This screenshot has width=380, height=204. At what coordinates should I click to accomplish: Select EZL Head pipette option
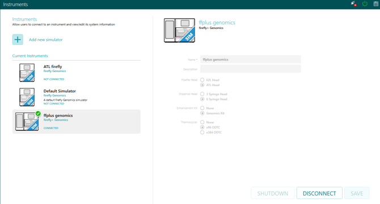(x=202, y=80)
